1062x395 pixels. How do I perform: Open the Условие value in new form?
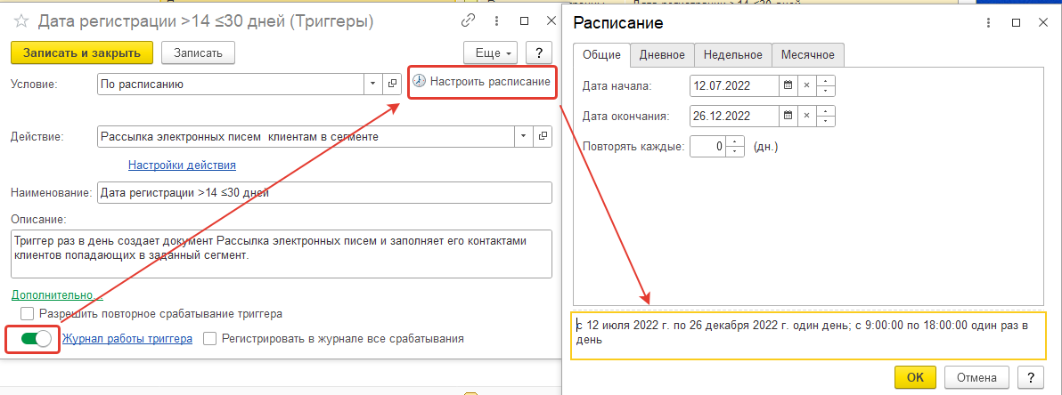[392, 85]
